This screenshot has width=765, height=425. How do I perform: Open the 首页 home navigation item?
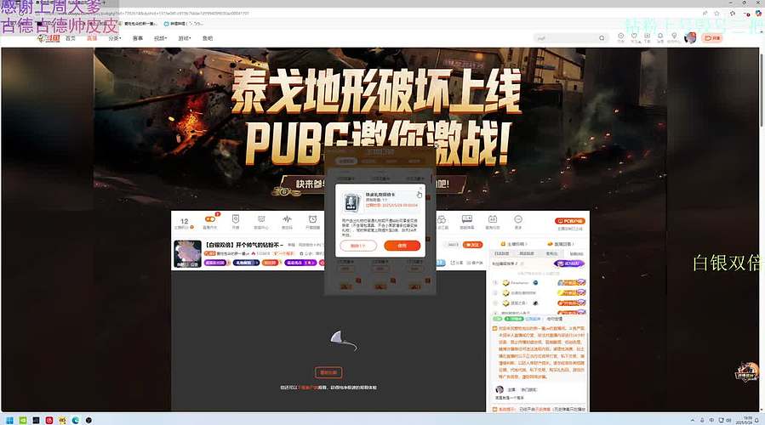pos(71,38)
